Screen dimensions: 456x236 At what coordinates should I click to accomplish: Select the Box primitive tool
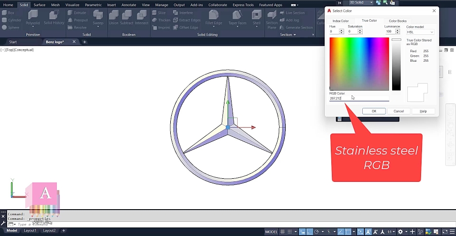(8, 13)
